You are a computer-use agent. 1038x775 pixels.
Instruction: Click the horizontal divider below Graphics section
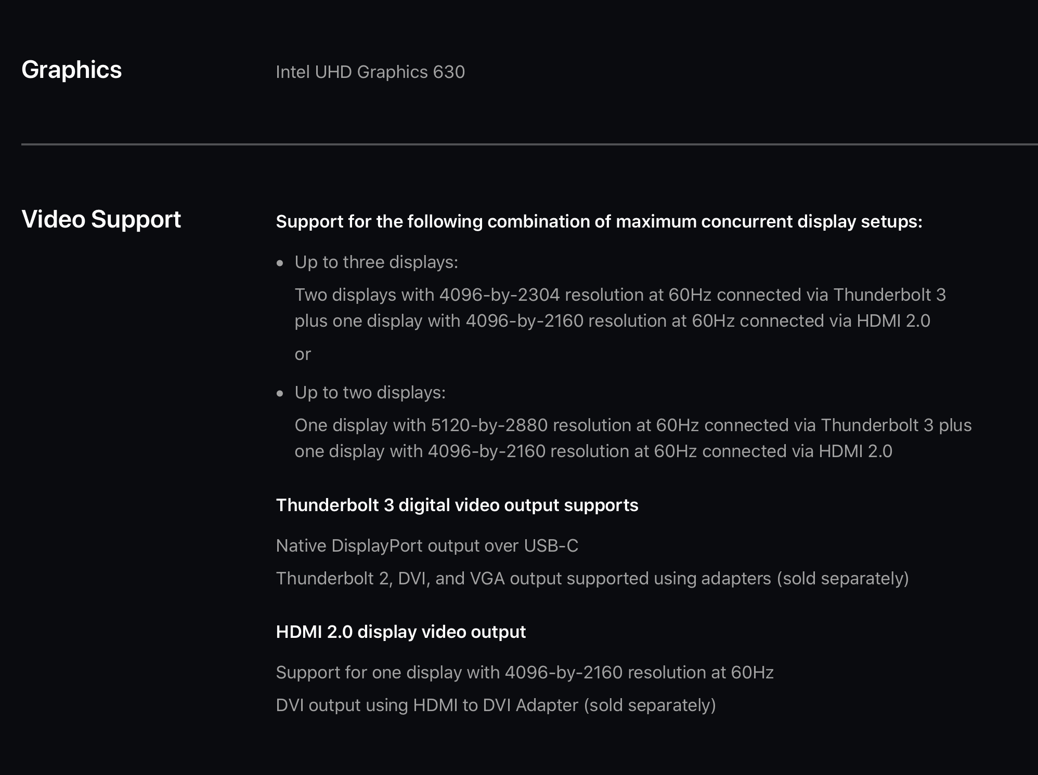[x=529, y=144]
